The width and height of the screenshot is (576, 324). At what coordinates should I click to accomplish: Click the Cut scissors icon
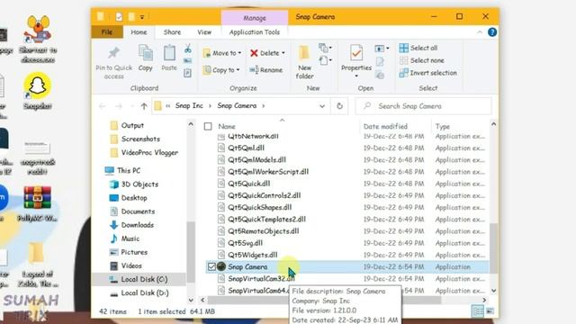pyautogui.click(x=188, y=48)
